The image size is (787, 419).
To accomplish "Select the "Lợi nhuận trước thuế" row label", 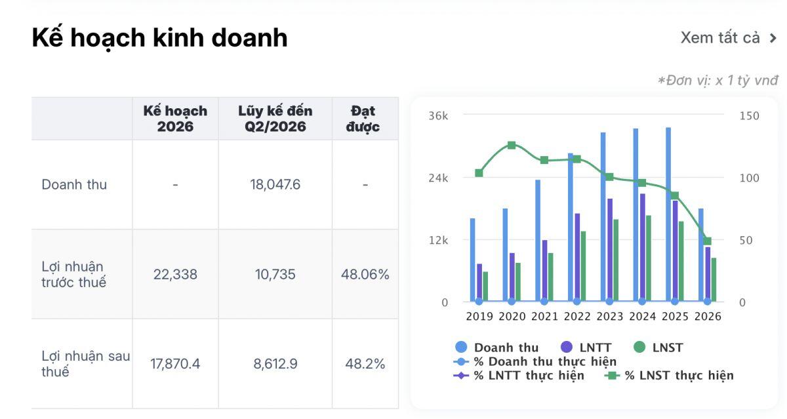I will coord(73,274).
